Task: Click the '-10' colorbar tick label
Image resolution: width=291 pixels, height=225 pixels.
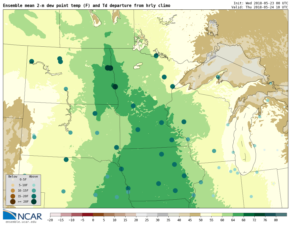Action: click(71, 220)
